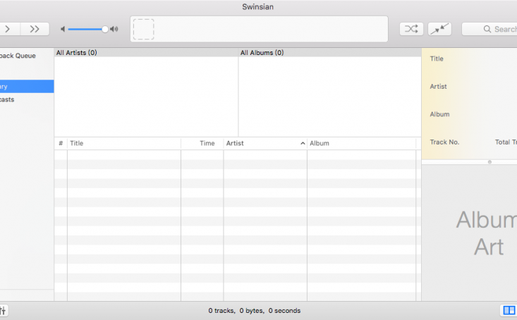Switch to mini player with arrows button

[439, 29]
